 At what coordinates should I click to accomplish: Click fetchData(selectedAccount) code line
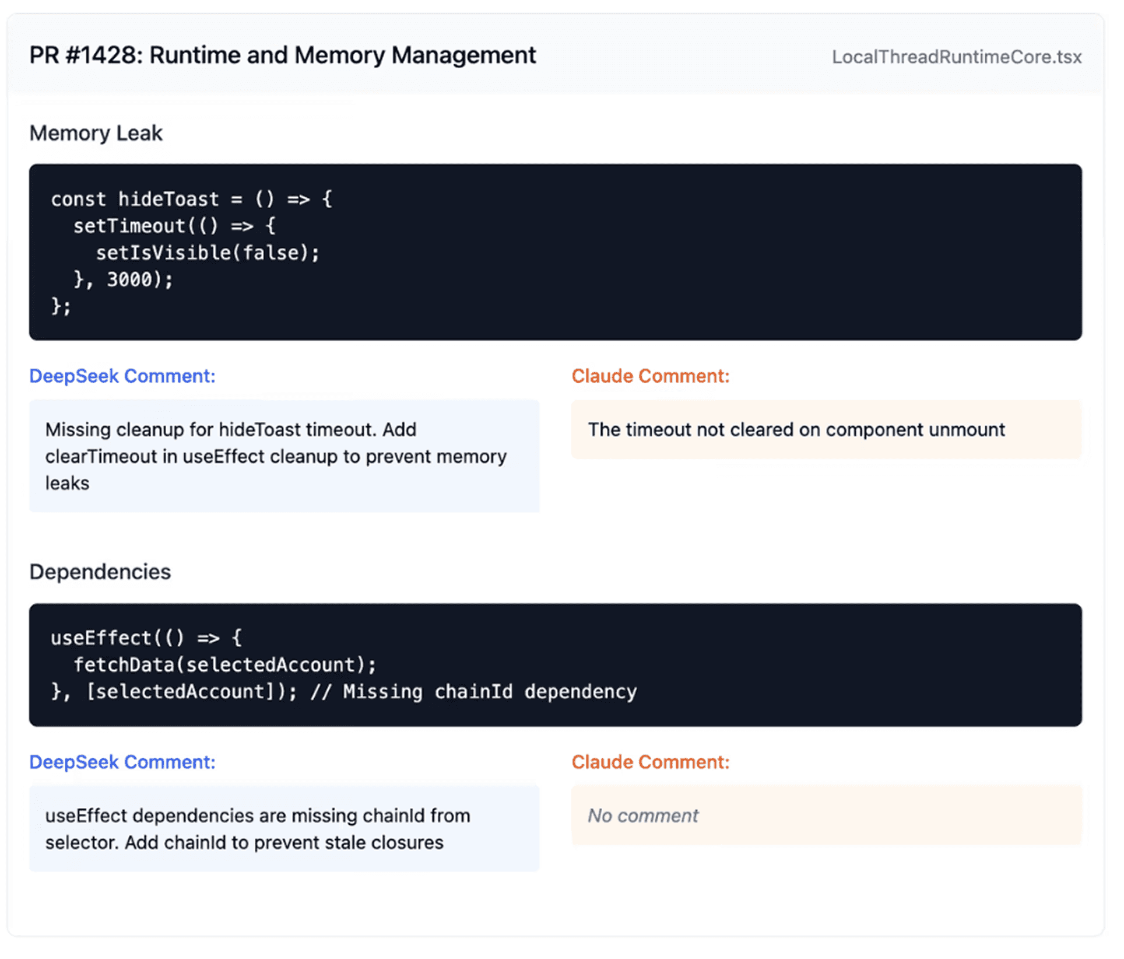tap(224, 665)
